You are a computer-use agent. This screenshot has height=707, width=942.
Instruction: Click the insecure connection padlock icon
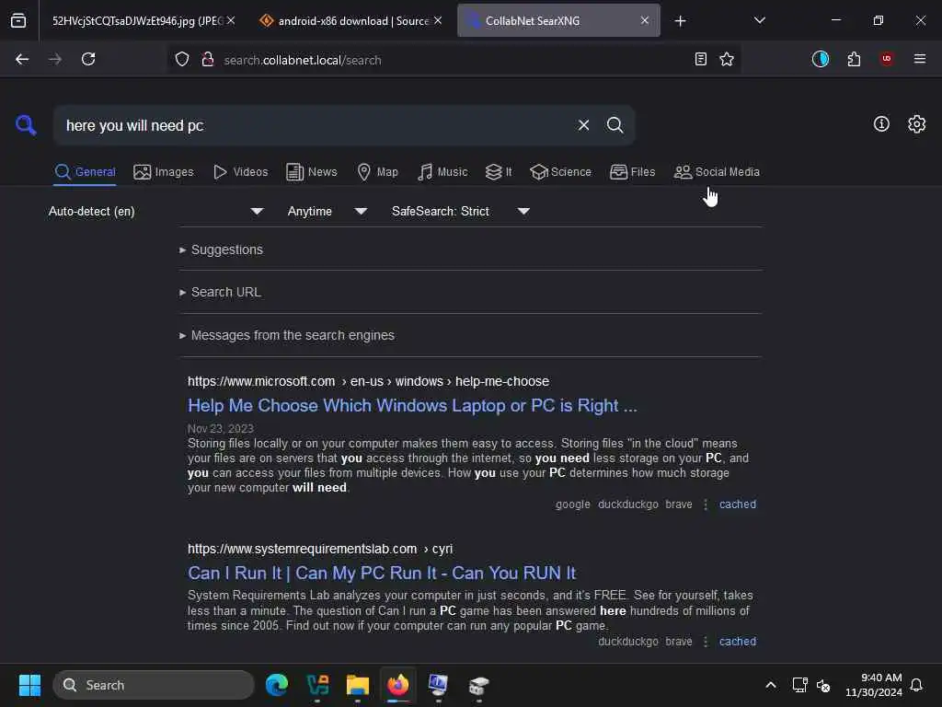pyautogui.click(x=208, y=59)
